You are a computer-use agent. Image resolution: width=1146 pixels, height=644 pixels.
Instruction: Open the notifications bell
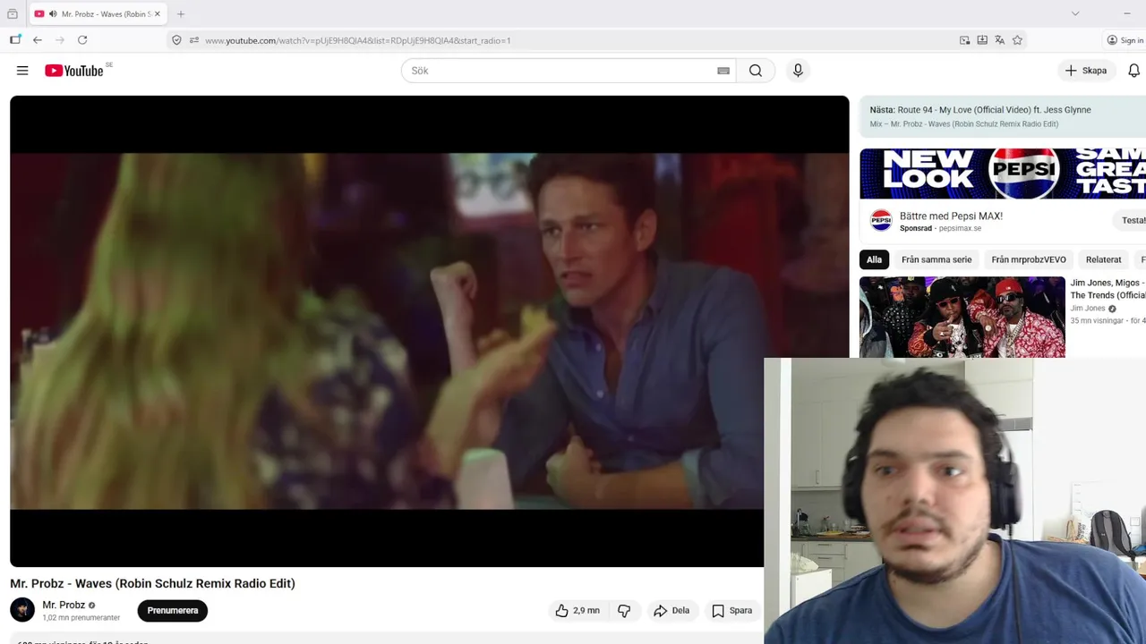(1134, 71)
